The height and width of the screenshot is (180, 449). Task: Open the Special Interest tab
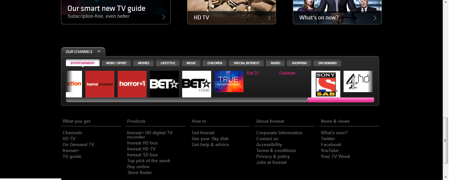point(246,63)
